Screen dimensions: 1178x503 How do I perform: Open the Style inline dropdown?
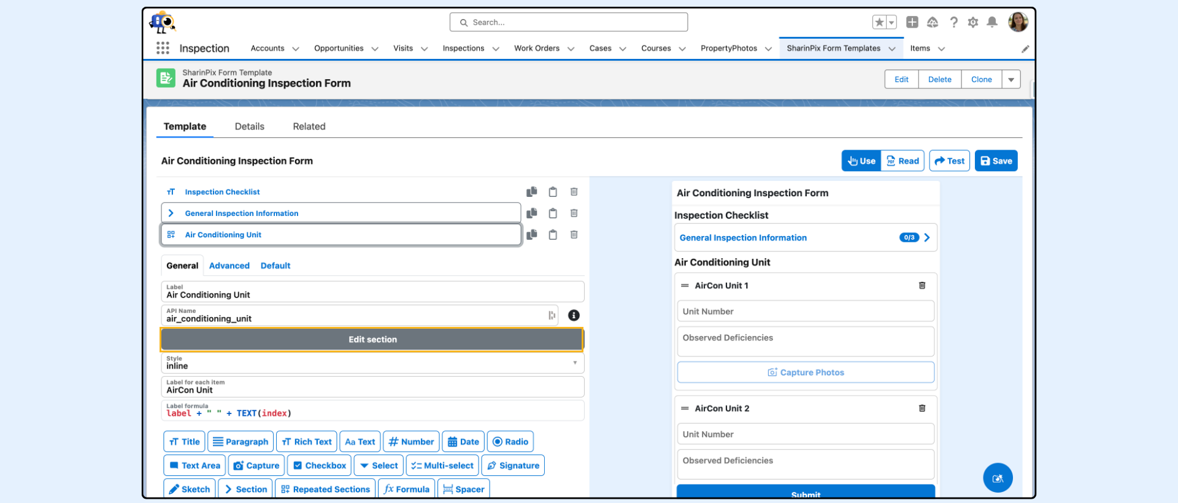pos(372,363)
